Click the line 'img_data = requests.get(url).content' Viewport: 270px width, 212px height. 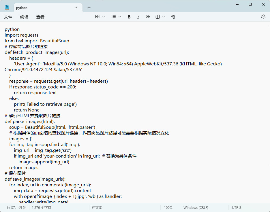tap(52, 190)
